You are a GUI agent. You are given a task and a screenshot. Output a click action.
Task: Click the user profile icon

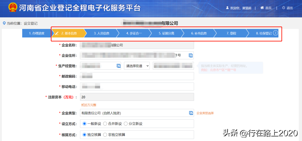(x=227, y=8)
